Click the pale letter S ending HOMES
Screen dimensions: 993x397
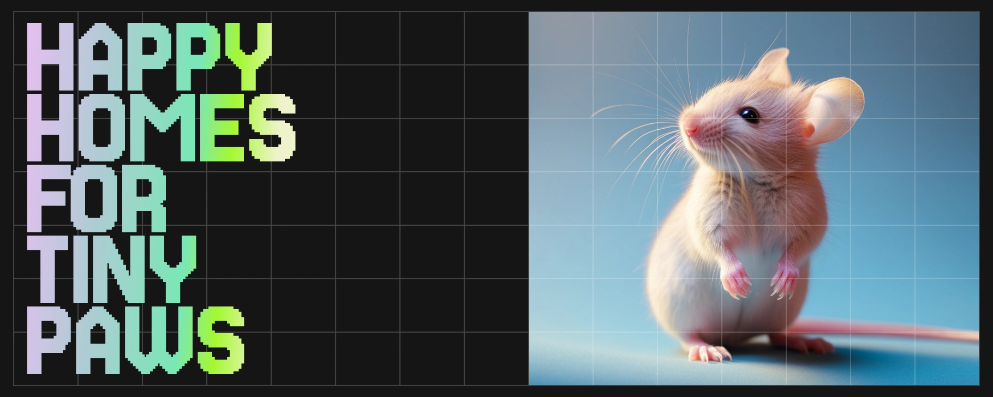tap(272, 128)
